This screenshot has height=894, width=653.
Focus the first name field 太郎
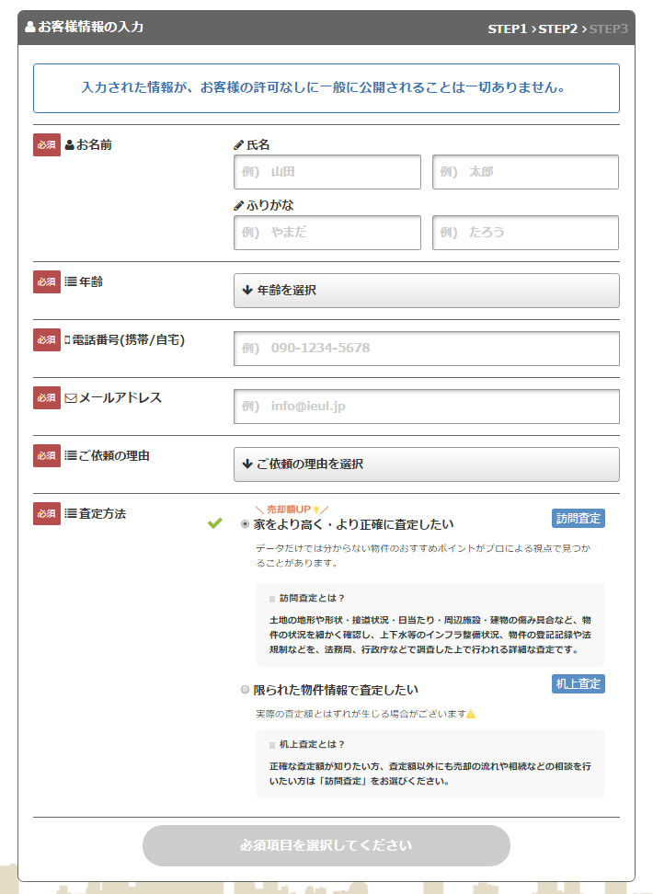click(525, 172)
